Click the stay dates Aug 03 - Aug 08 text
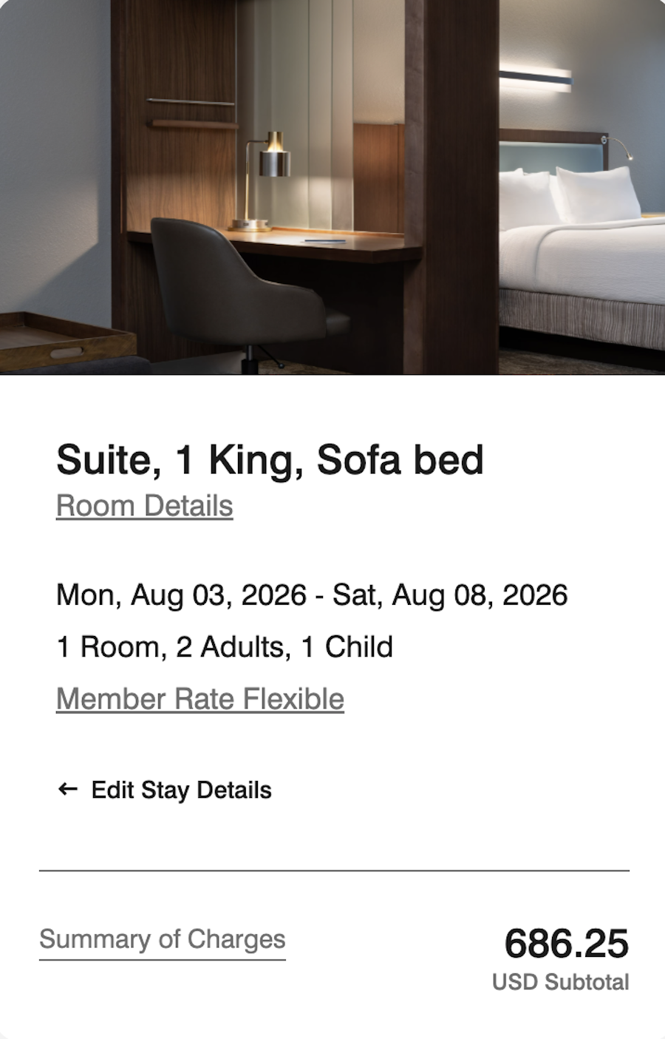665x1039 pixels. (x=312, y=595)
